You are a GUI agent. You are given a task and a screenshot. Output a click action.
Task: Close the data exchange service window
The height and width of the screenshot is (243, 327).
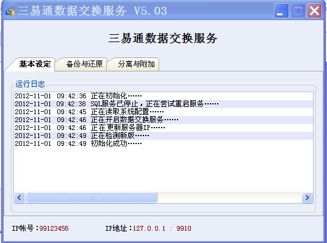314,10
